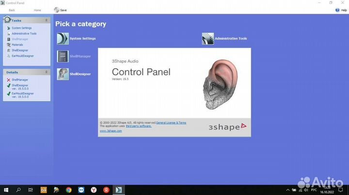The width and height of the screenshot is (349, 195).
Task: Click the 3Shape Control Panel taskbar icon
Action: pyautogui.click(x=119, y=190)
